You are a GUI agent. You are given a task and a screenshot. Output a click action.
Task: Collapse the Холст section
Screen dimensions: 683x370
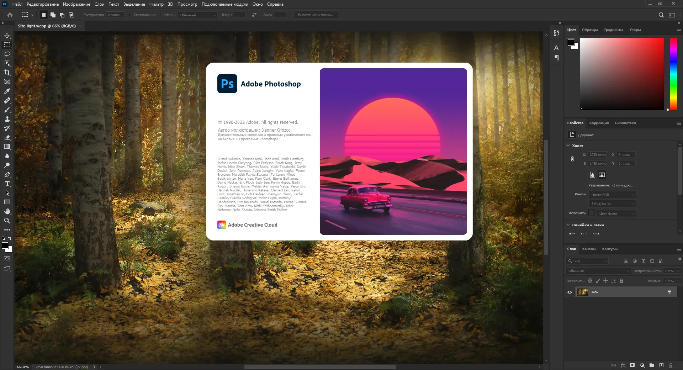tap(568, 146)
